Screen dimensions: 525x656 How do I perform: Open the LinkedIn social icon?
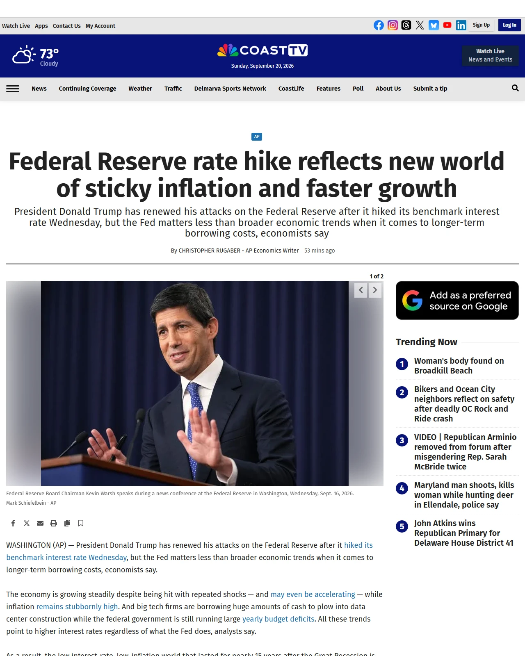[x=461, y=25]
